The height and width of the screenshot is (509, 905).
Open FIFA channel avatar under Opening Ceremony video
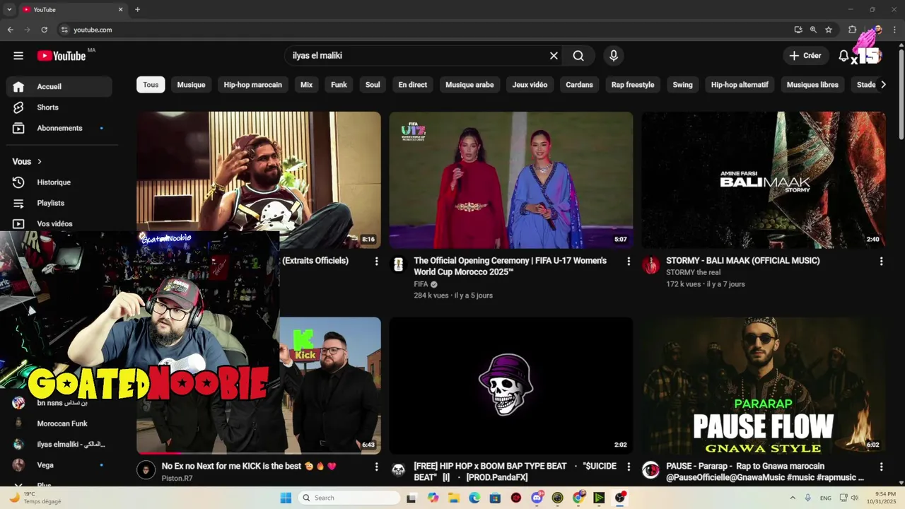click(398, 265)
